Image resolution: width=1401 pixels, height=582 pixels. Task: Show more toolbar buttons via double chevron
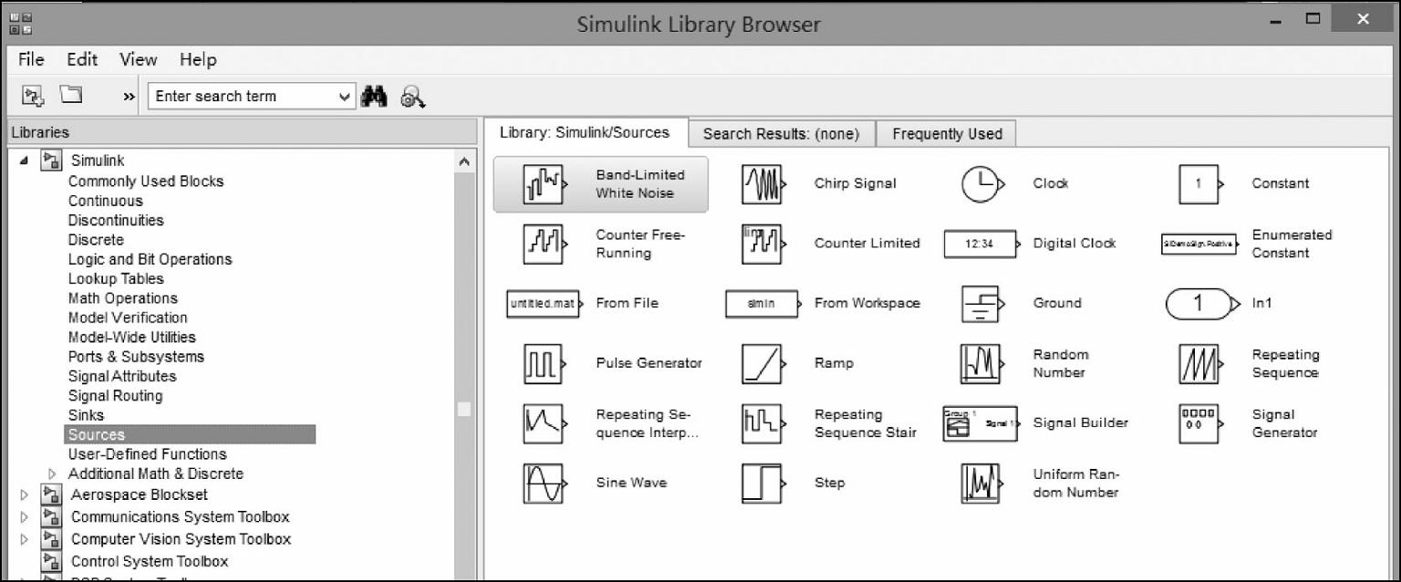(129, 97)
